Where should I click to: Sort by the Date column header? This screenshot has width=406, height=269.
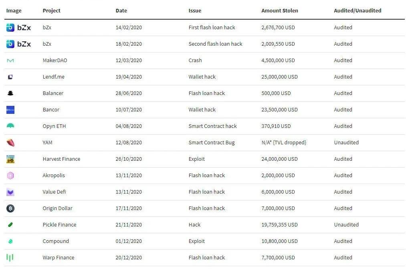[x=121, y=11]
